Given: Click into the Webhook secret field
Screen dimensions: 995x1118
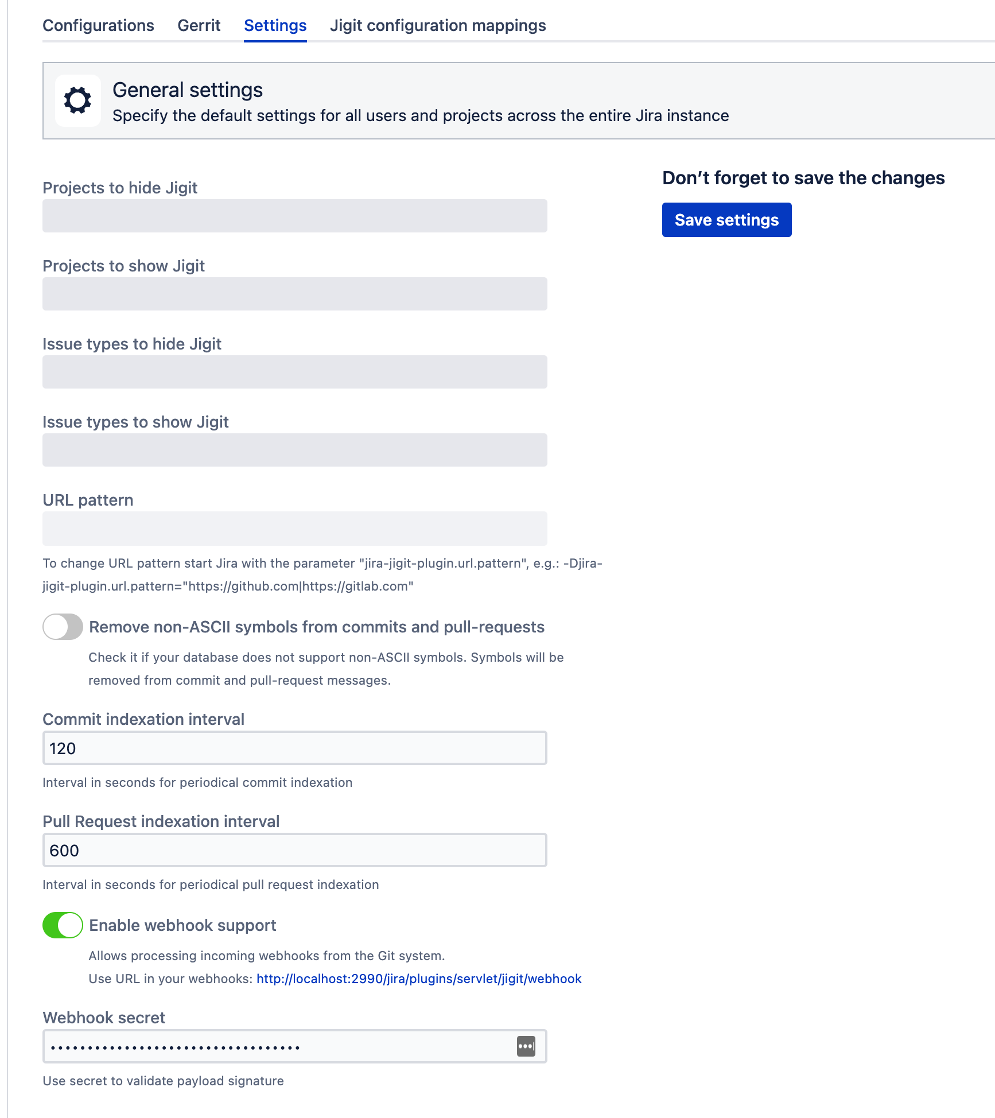Looking at the screenshot, I should (275, 1046).
